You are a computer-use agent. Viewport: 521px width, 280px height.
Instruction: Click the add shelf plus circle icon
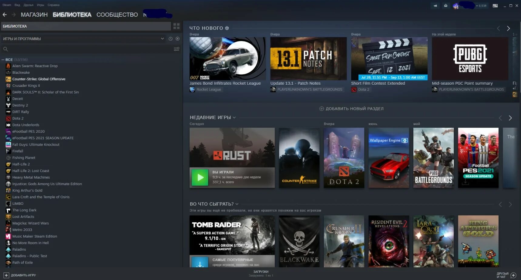pos(322,109)
